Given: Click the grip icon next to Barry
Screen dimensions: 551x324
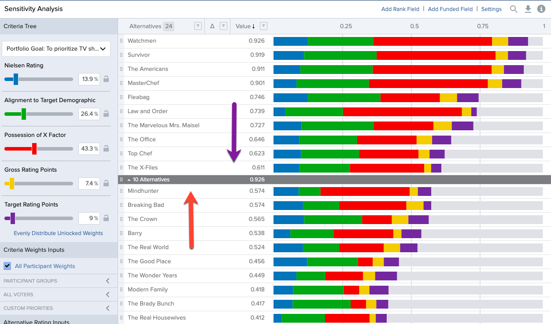Looking at the screenshot, I should coord(121,233).
